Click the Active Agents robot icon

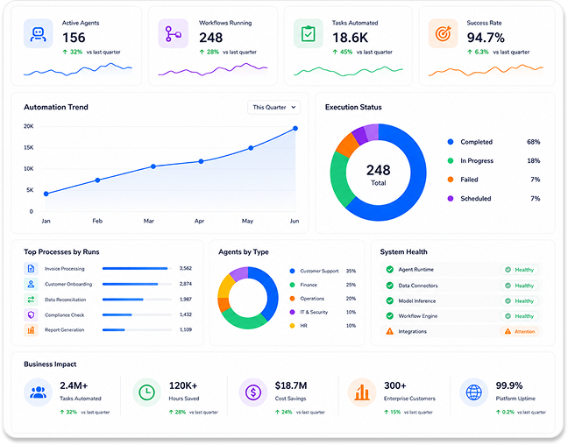tap(38, 33)
